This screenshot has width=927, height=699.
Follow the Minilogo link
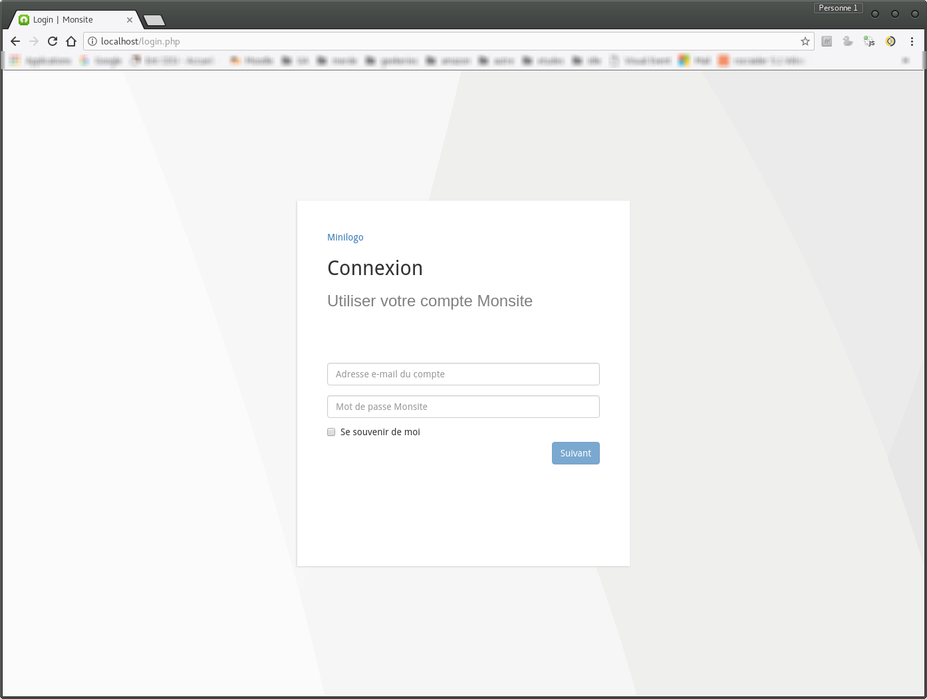click(345, 237)
